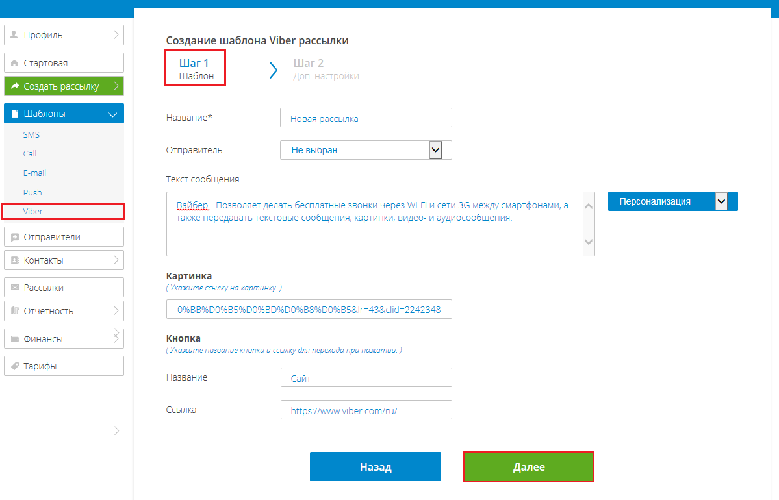Select the Шаг 1 Шаблон step

[x=196, y=69]
